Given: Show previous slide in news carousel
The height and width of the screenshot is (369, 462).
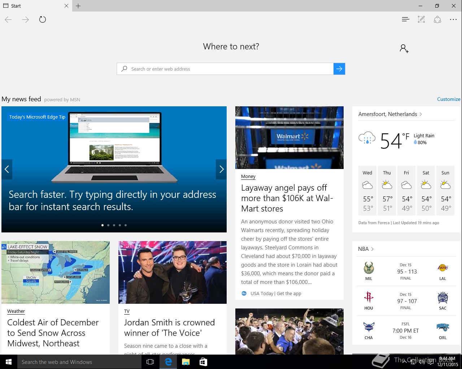Looking at the screenshot, I should tap(7, 169).
